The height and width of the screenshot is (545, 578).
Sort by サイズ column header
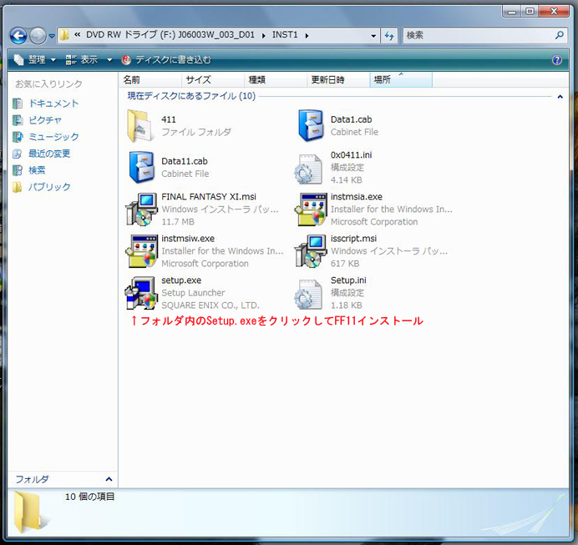(213, 79)
